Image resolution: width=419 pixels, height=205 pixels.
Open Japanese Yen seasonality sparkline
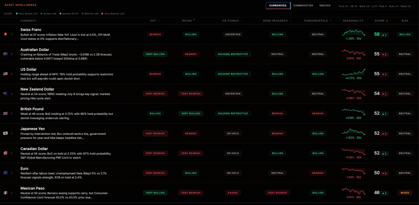353,132
